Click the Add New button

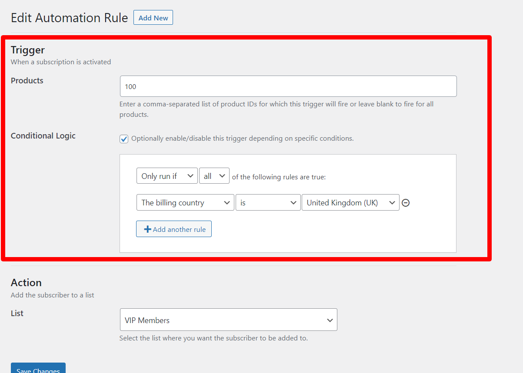coord(153,17)
